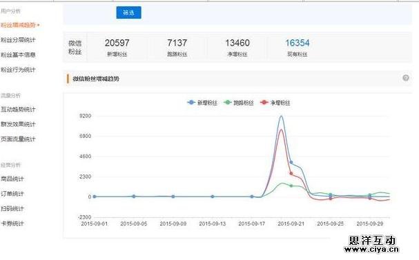Click the 2015-09-25 axis label
Viewport: 419px width, 260px height.
click(330, 223)
